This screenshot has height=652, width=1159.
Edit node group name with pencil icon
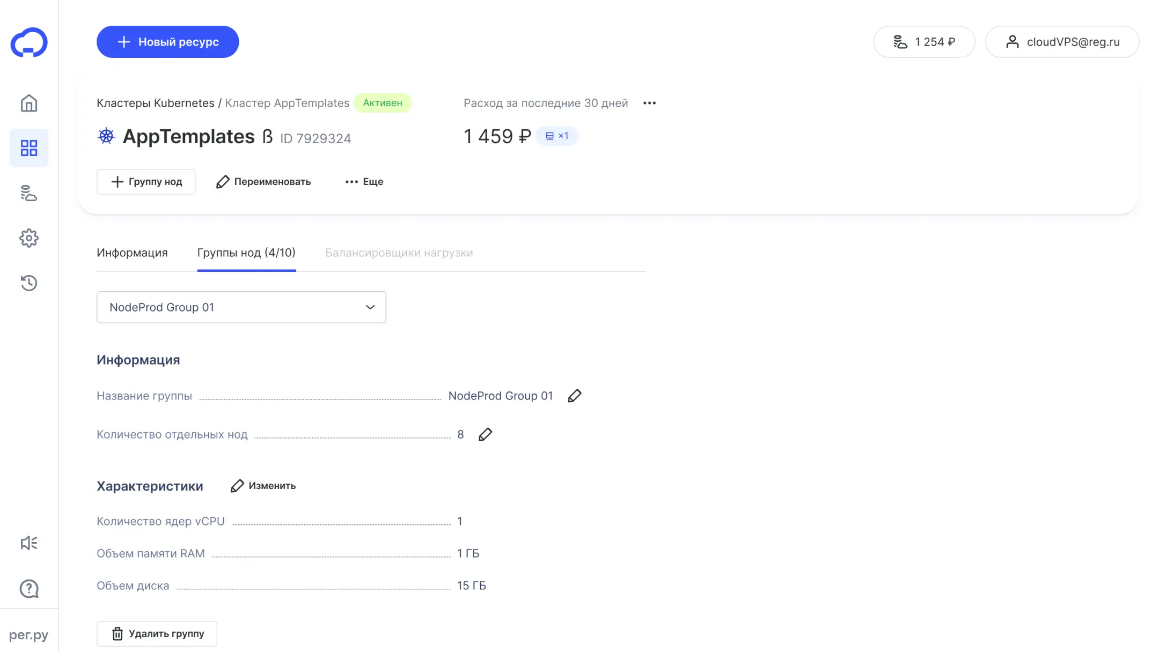(x=575, y=396)
